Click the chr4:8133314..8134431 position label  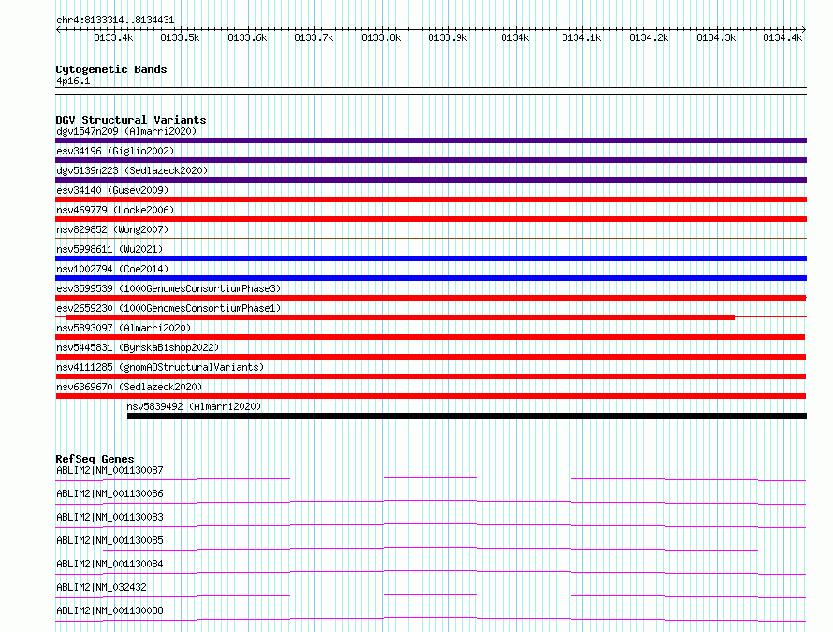(115, 21)
